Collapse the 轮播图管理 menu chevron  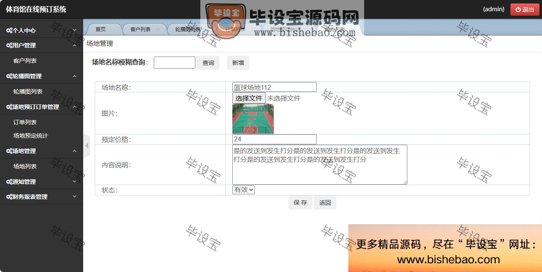74,76
